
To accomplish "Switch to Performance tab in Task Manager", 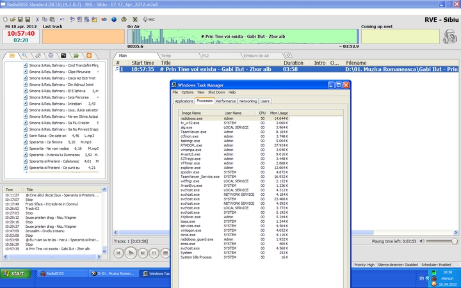I will click(x=226, y=101).
